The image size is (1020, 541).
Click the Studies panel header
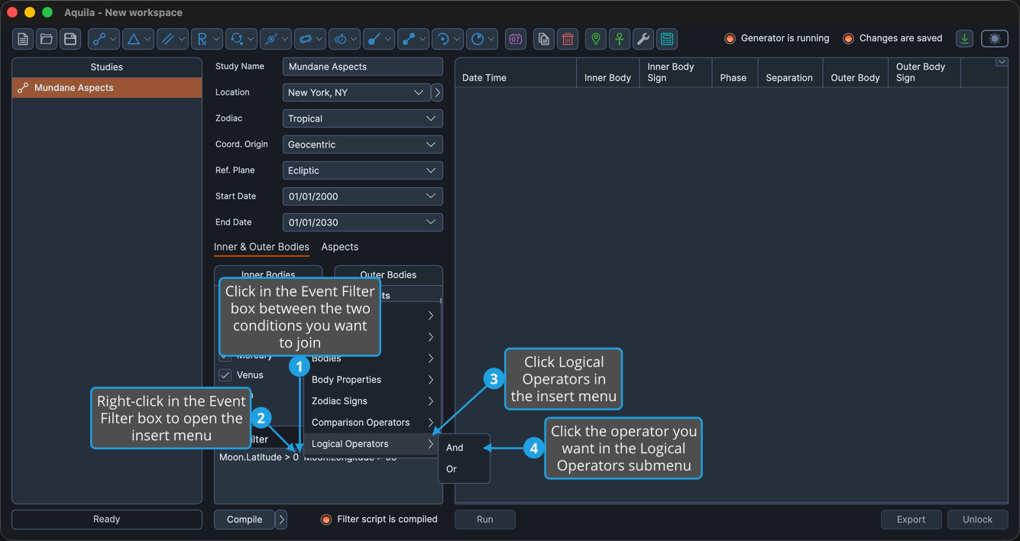click(x=107, y=67)
